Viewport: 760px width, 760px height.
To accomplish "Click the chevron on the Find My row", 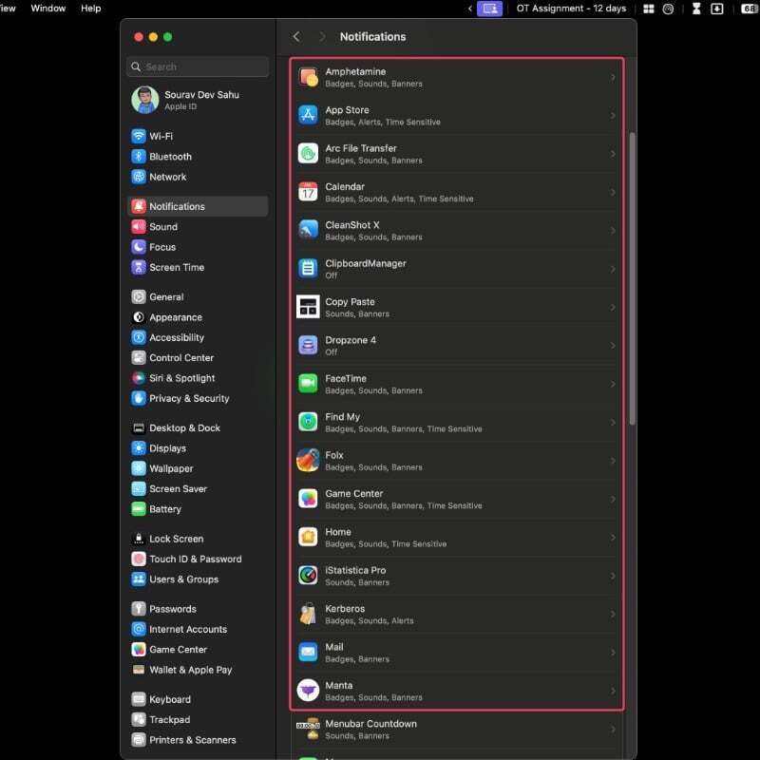I will click(613, 423).
